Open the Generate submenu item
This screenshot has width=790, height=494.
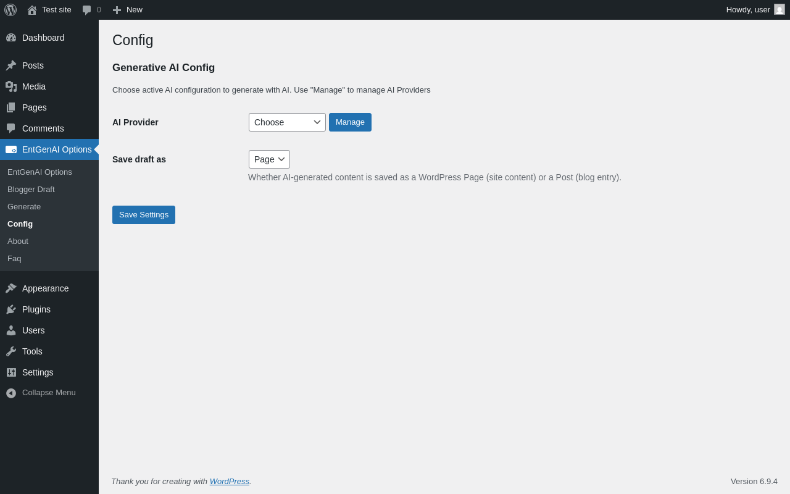click(x=24, y=206)
